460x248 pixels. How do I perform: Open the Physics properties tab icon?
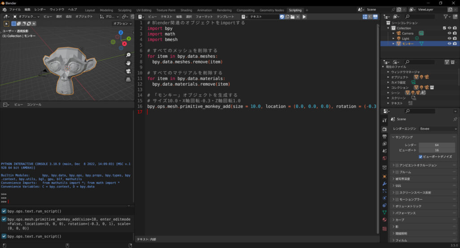click(x=385, y=198)
